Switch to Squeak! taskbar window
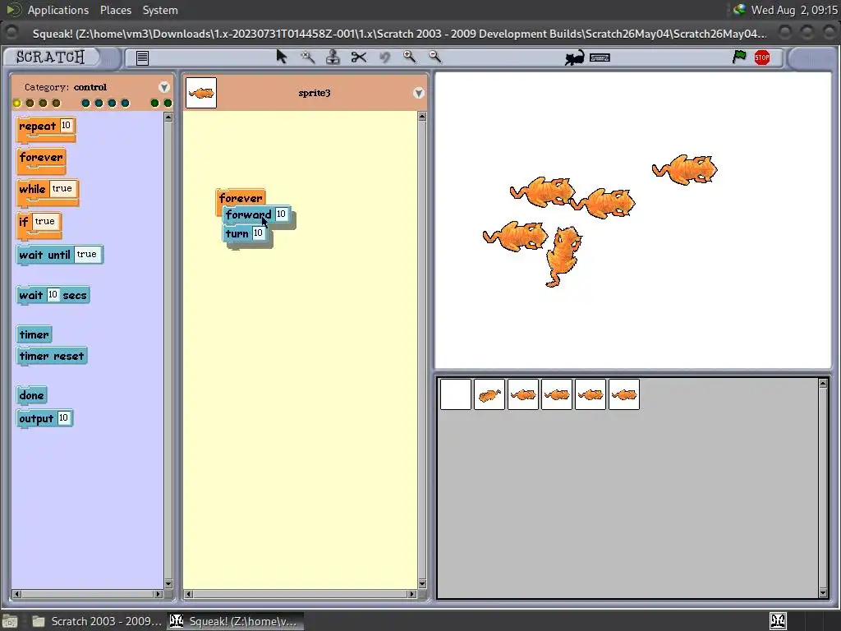The height and width of the screenshot is (631, 841). (234, 621)
